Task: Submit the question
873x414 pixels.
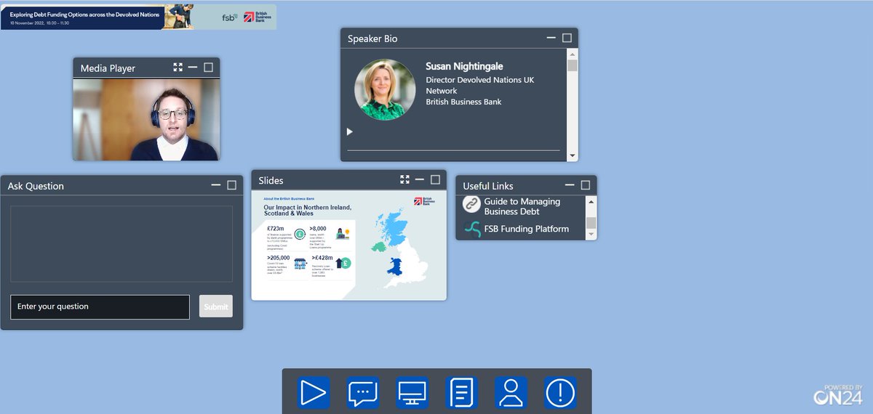Action: [216, 307]
